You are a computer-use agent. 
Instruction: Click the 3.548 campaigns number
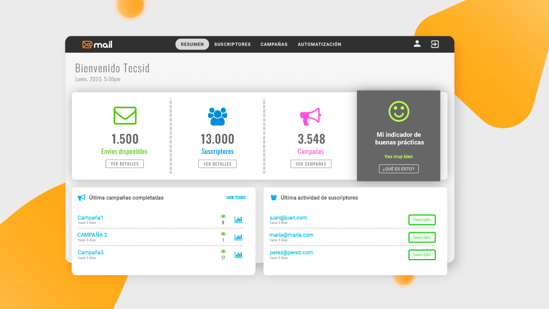(x=311, y=139)
